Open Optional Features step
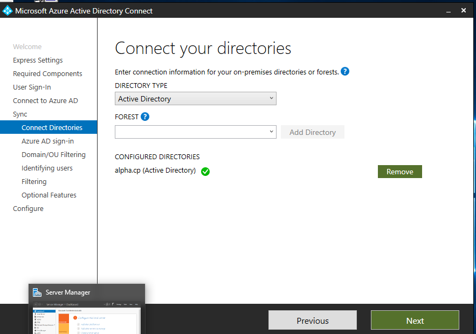 (49, 195)
